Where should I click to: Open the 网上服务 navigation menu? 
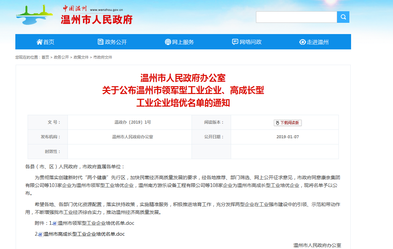(183, 42)
